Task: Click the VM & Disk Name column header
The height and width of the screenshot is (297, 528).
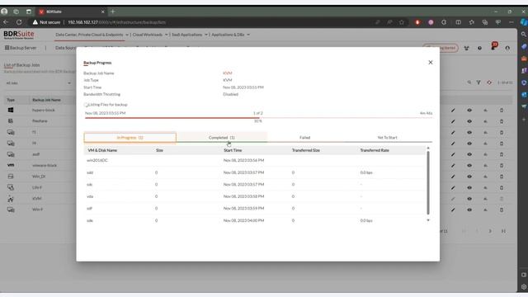Action: coord(102,150)
